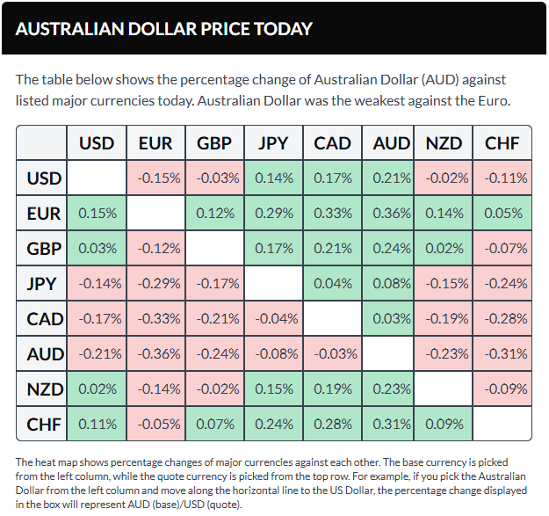
Task: Click the CAD row, NZD column cell
Action: (x=444, y=318)
